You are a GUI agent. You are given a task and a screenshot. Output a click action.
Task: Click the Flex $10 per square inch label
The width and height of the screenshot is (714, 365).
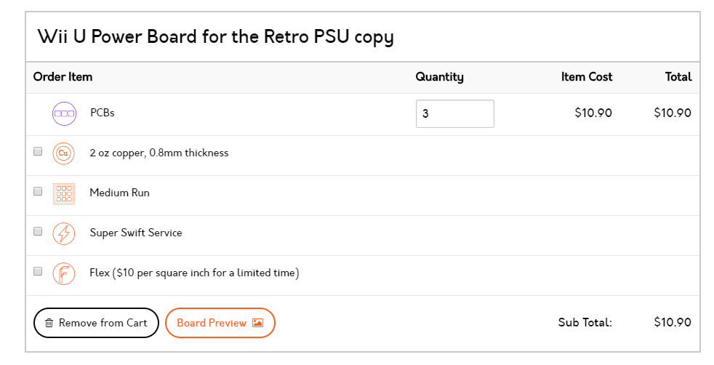[x=194, y=273]
